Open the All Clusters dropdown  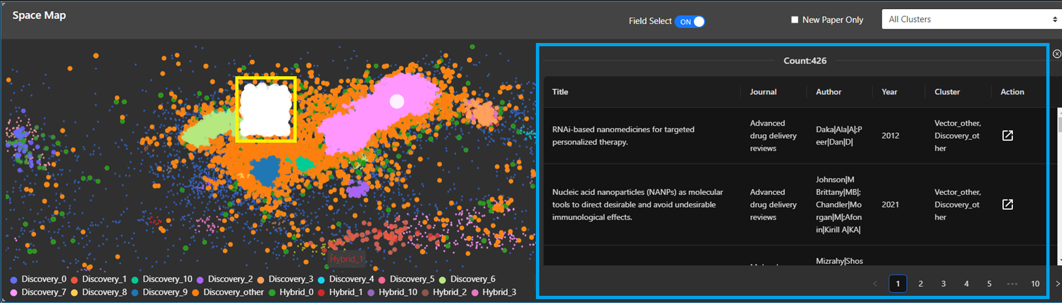click(x=971, y=19)
